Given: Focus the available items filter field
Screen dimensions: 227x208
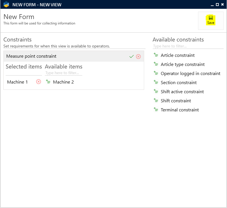Looking at the screenshot, I should (64, 73).
